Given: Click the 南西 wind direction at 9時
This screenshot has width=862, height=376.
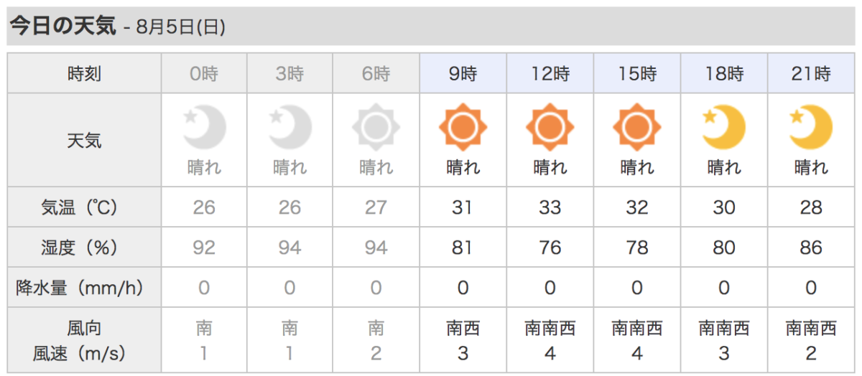Looking at the screenshot, I should click(463, 329).
